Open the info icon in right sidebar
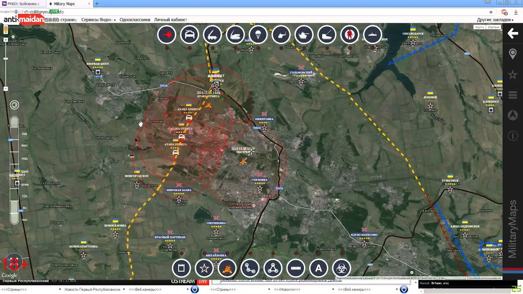Viewport: 523px width, 294px height. click(x=513, y=136)
